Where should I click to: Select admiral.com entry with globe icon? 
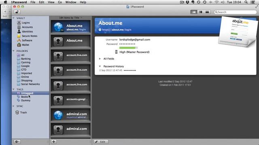point(70,115)
